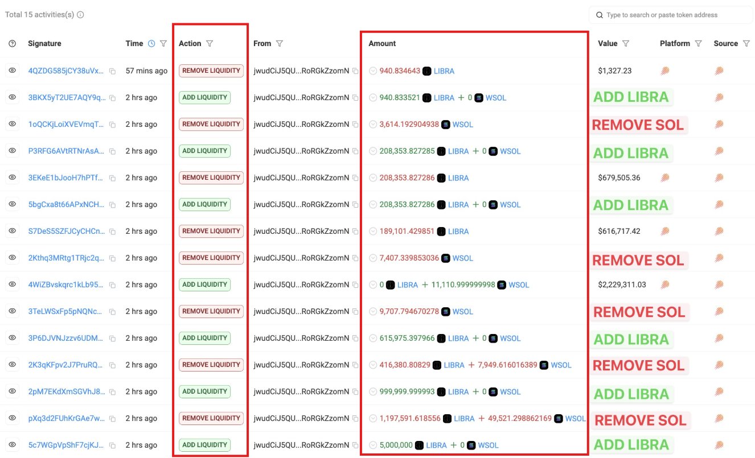Copy signature 4QZDG585jCY38uVx

(113, 71)
